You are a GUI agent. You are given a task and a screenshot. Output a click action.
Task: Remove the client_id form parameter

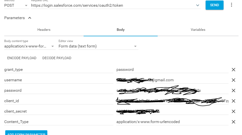[234, 101]
